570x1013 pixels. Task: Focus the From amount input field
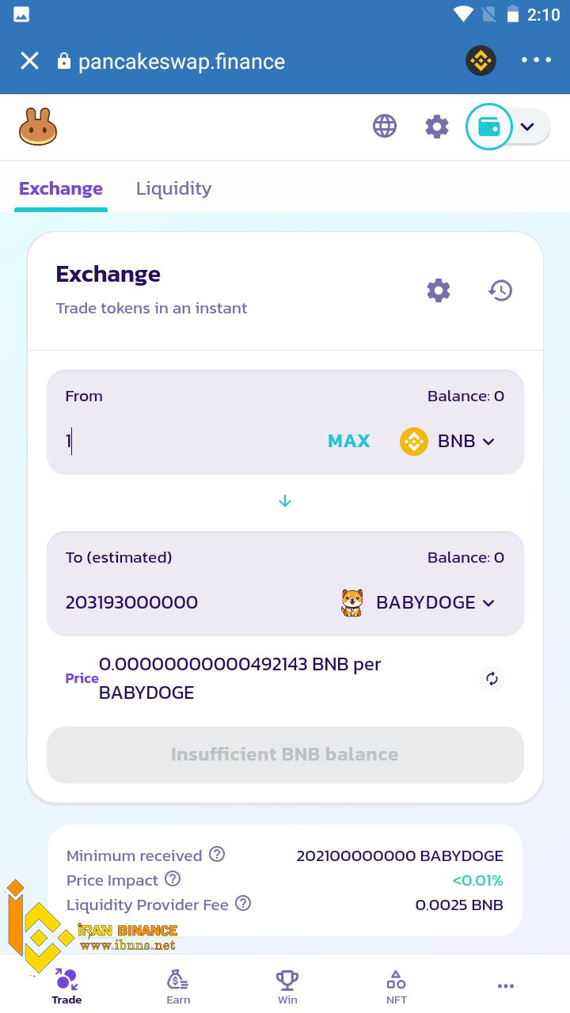(190, 441)
